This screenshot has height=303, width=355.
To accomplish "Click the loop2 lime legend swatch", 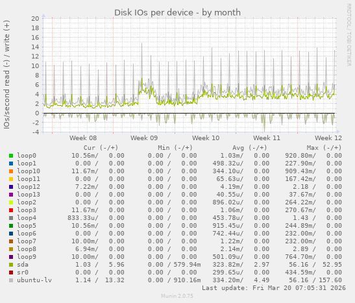I will (11, 202).
